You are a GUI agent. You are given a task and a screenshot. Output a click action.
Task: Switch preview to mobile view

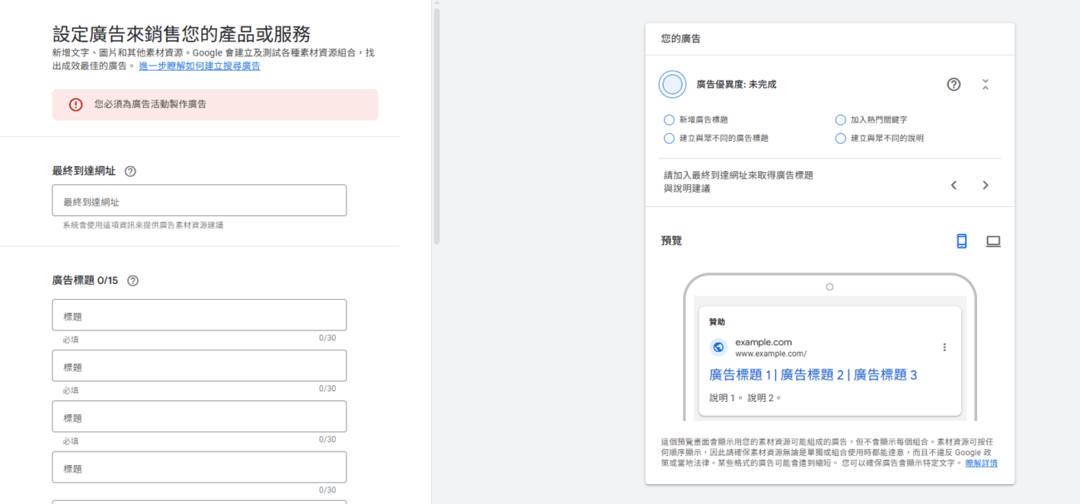(x=962, y=241)
